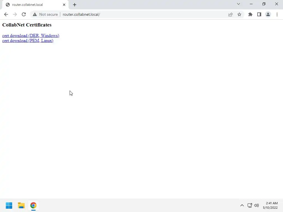Open a new tab

pos(75,5)
